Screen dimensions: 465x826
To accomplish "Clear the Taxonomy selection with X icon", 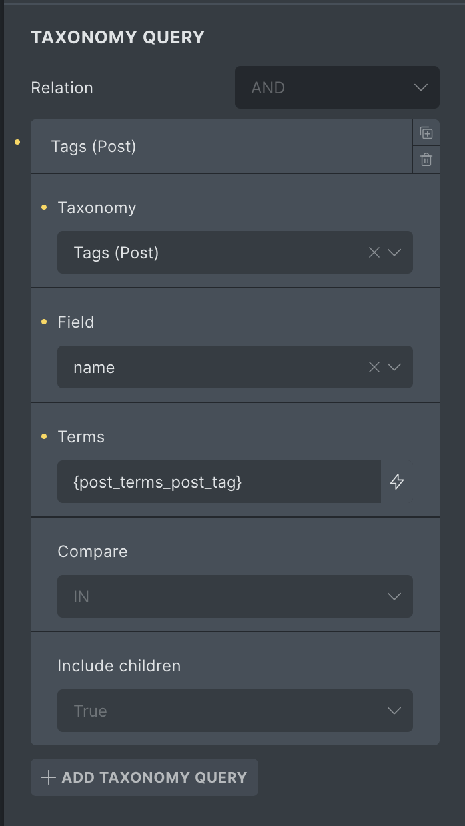I will 374,252.
